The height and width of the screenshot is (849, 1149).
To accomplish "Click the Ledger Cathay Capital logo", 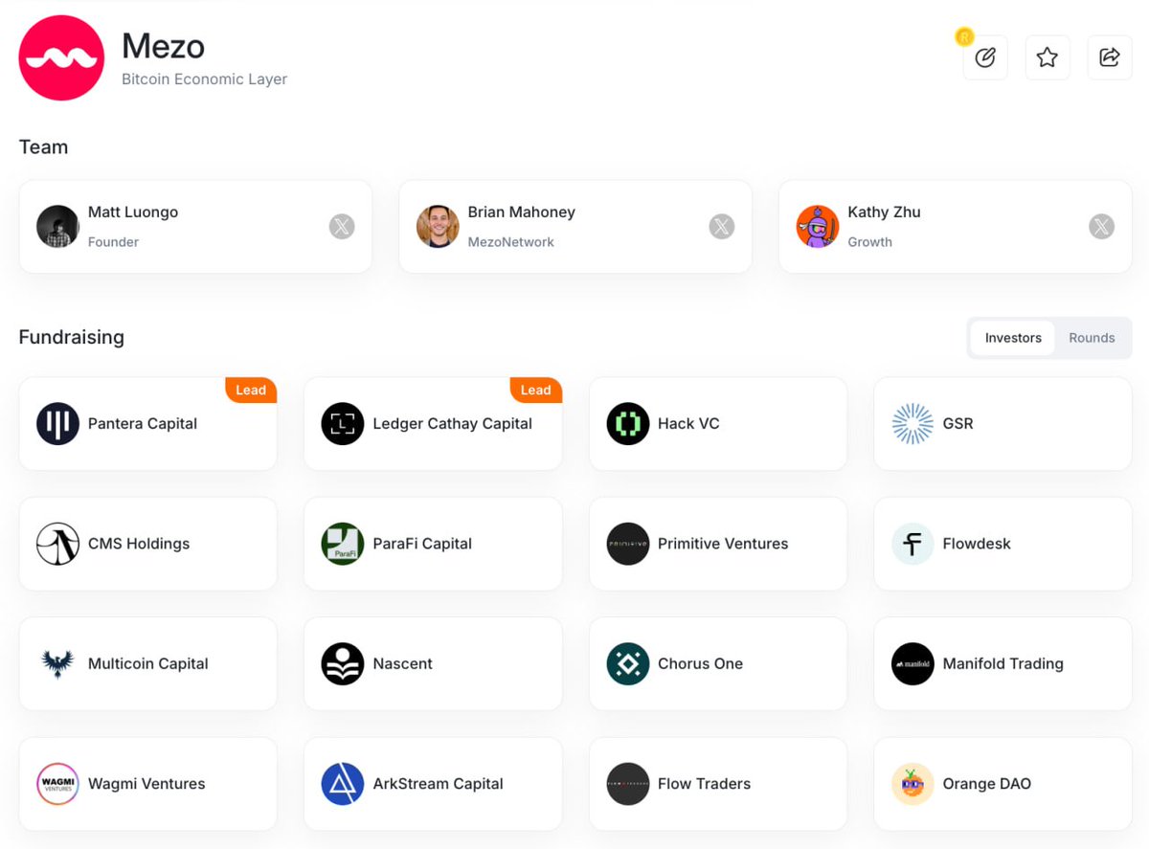I will [x=343, y=424].
